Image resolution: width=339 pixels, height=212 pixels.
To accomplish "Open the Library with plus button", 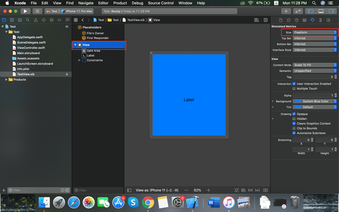I will 286,11.
